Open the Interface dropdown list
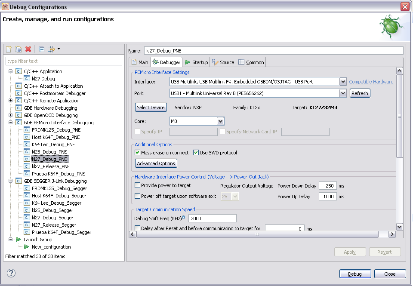413x286 pixels. pos(343,82)
